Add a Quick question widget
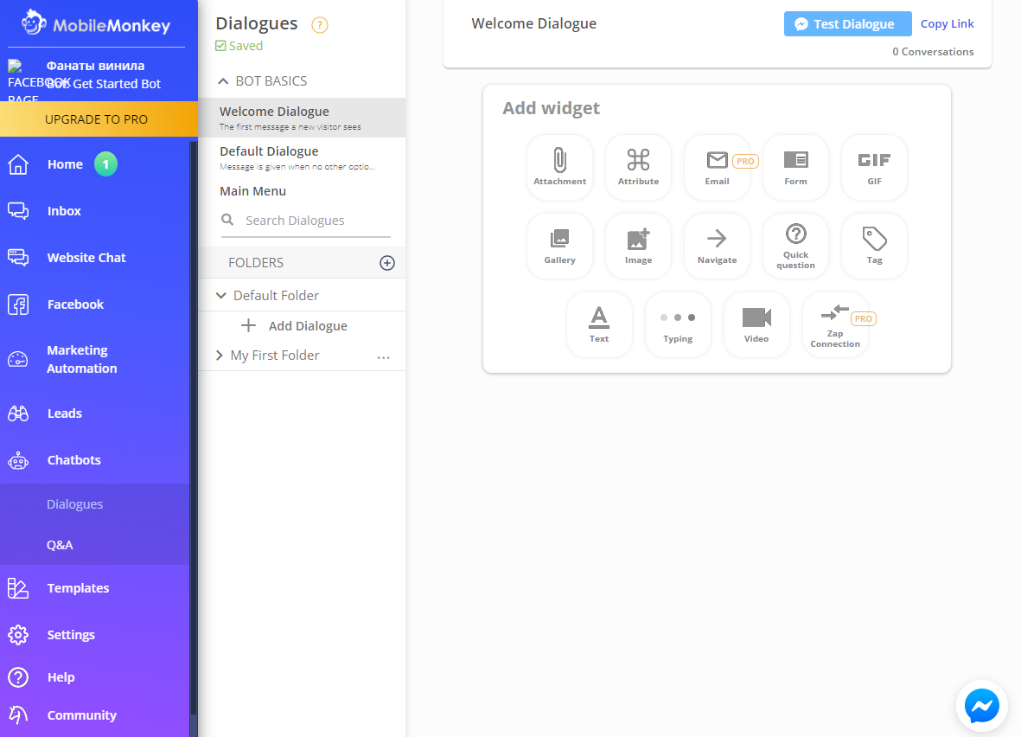 795,245
